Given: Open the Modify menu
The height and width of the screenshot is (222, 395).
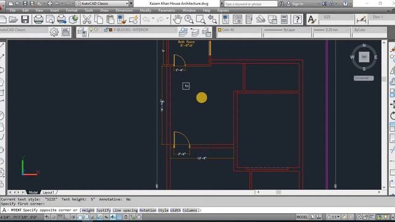Looking at the screenshot, I should tap(146, 10).
